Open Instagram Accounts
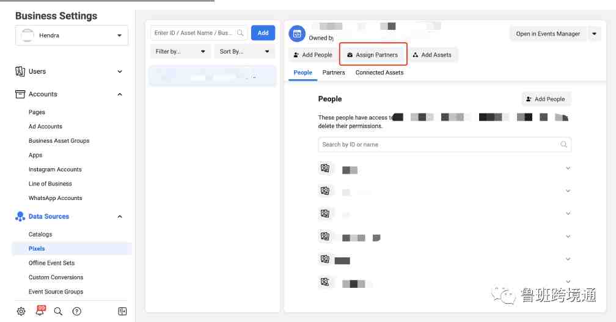The width and height of the screenshot is (616, 322). (55, 170)
